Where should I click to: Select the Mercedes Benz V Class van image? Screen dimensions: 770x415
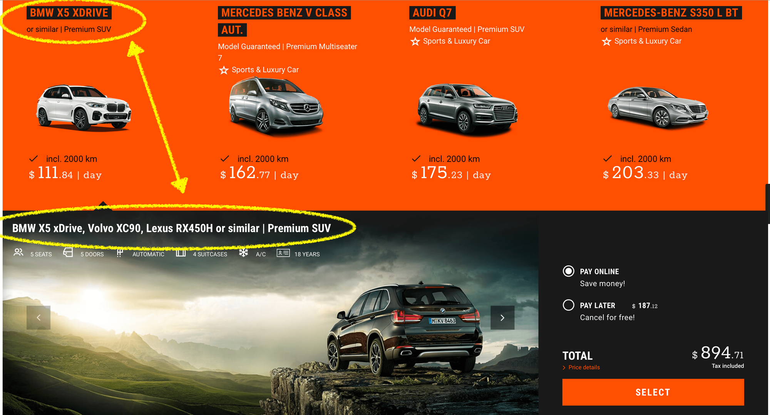[x=276, y=105]
